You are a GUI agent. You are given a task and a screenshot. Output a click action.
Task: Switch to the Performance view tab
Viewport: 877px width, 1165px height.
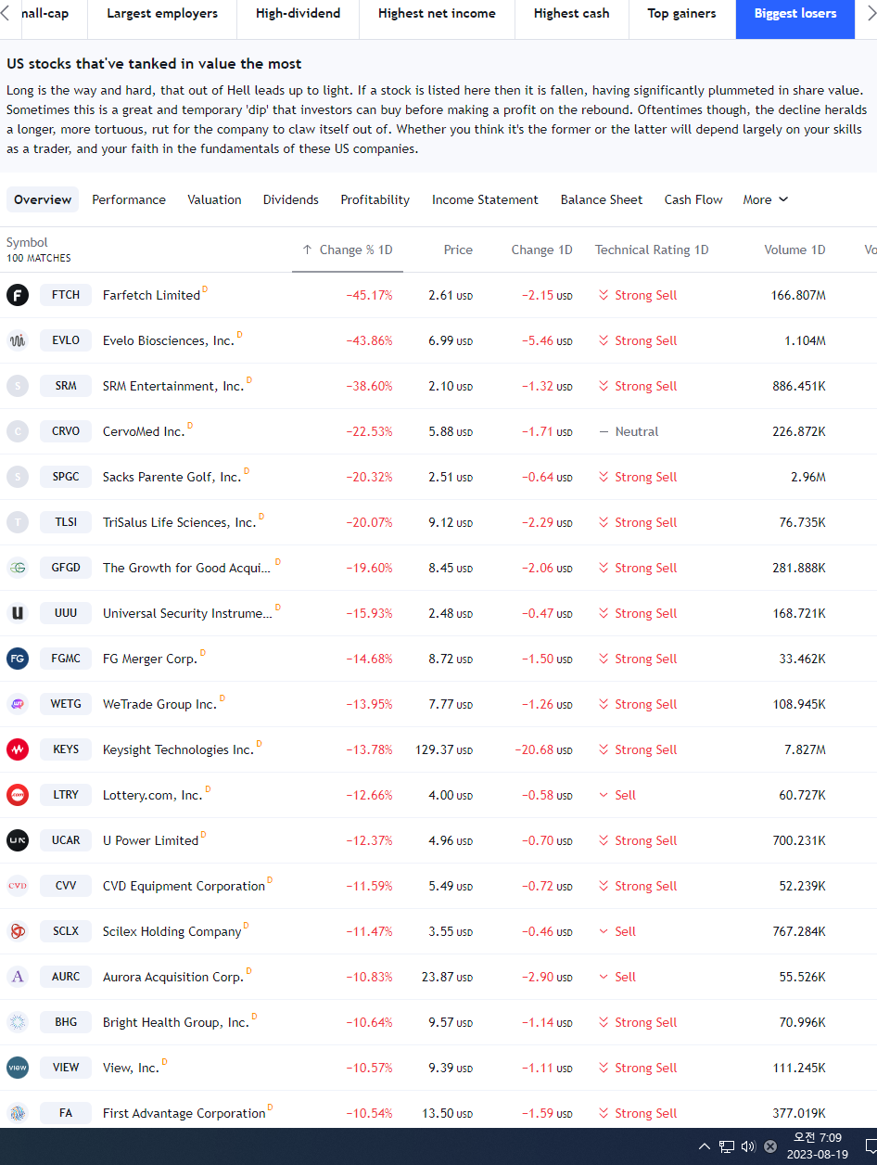pos(129,199)
